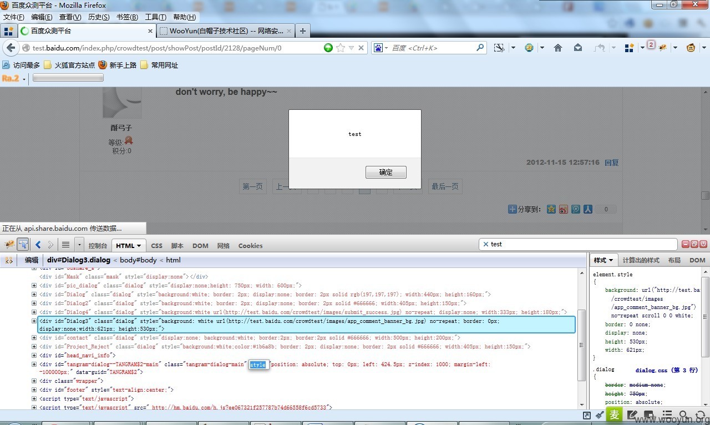Toggle the Firebug inspect element tool
Image resolution: width=710 pixels, height=425 pixels.
click(x=23, y=245)
